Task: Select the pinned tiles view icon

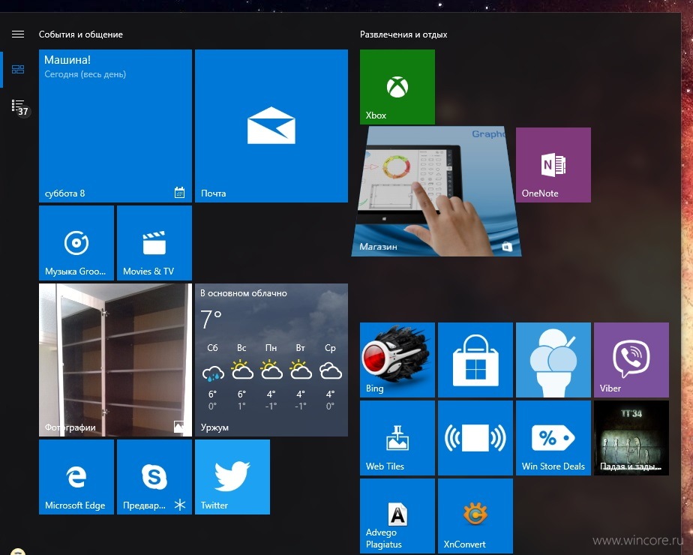Action: 18,69
